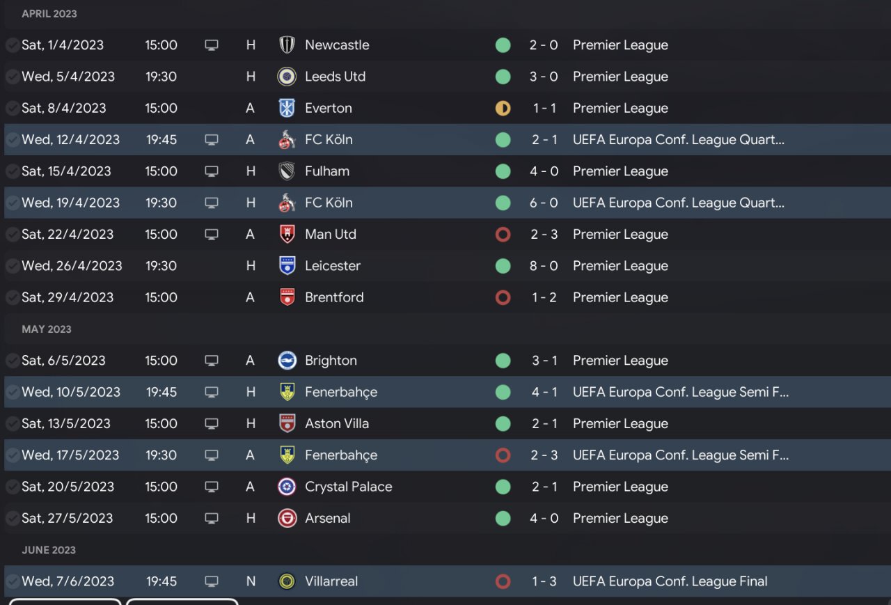Click the Everton club badge
Image resolution: width=891 pixels, height=605 pixels.
click(x=287, y=109)
